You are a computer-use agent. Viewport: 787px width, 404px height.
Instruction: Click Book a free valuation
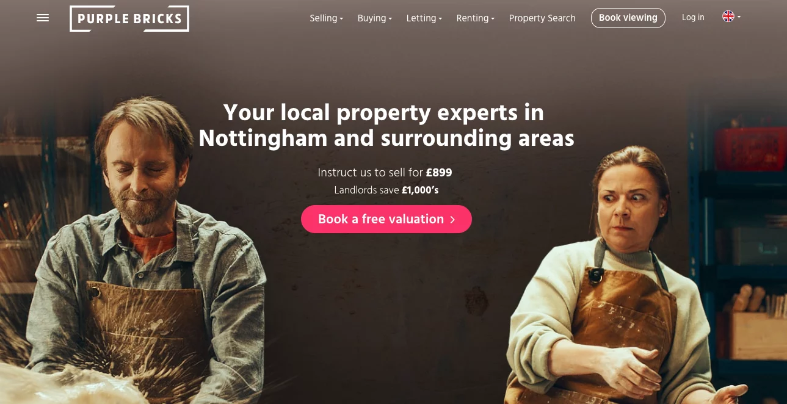386,219
